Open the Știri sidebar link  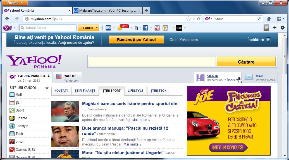click(18, 103)
